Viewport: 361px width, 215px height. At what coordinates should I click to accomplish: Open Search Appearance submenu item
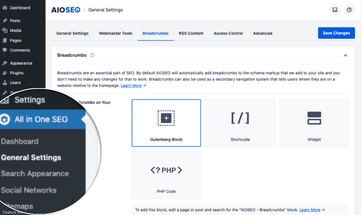tap(35, 174)
